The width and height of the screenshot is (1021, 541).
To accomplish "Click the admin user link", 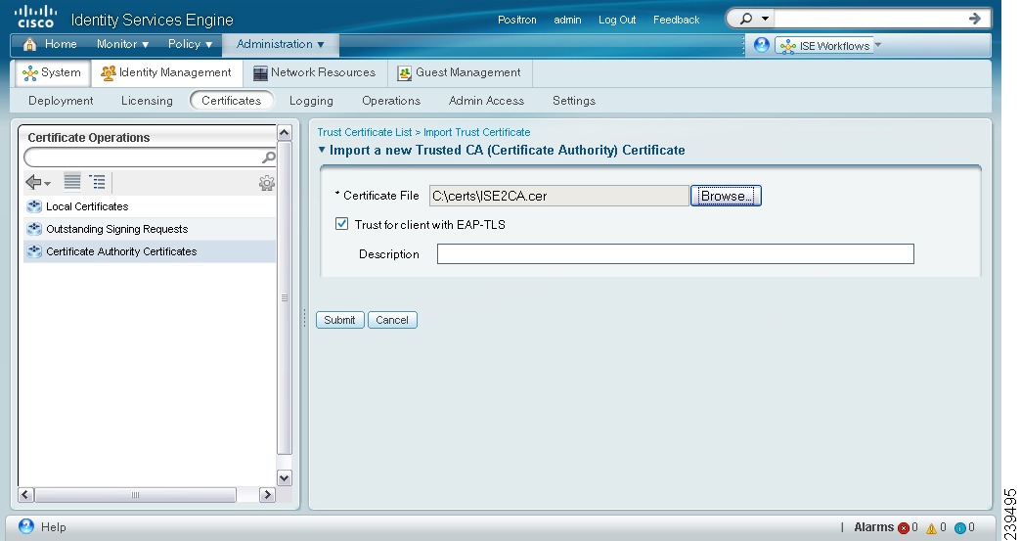I will pyautogui.click(x=567, y=21).
